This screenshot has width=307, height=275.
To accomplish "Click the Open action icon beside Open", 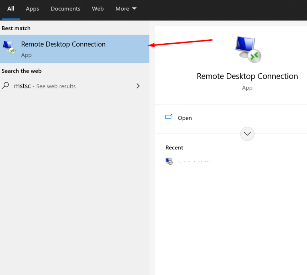I will coord(169,116).
